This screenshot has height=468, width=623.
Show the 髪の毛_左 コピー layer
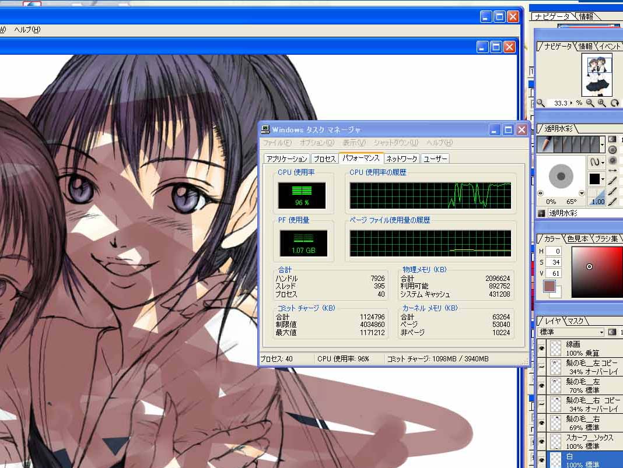pos(541,367)
